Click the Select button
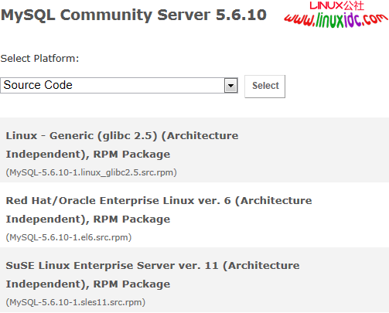 (x=264, y=87)
